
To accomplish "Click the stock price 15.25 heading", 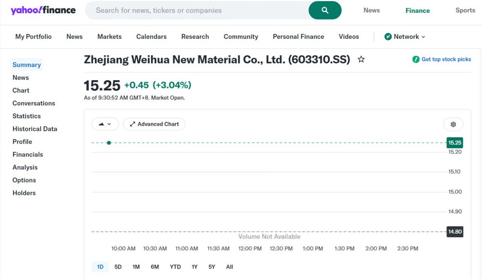I will coord(102,86).
